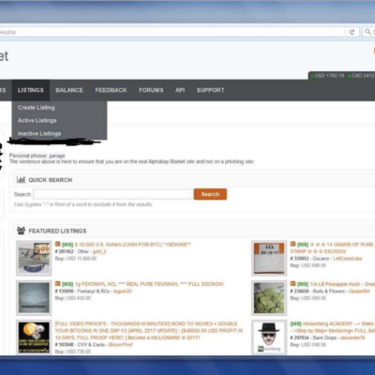
Task: Click the bitcoin coin listing thumbnail
Action: (x=34, y=337)
